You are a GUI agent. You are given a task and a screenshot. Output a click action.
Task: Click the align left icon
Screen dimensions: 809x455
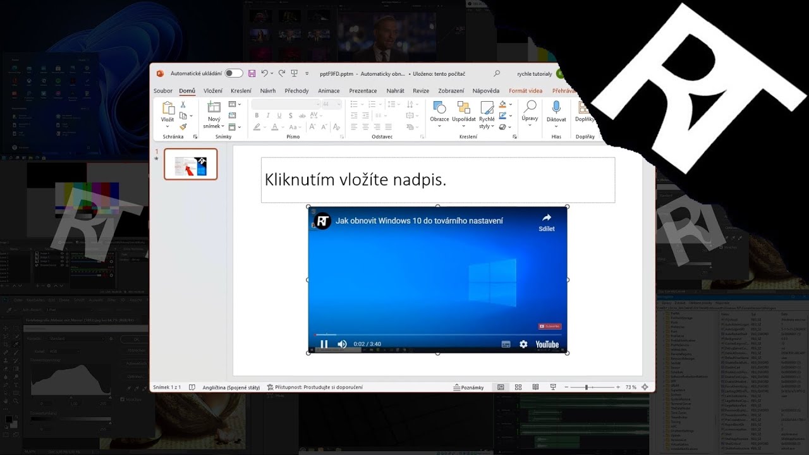click(x=354, y=127)
